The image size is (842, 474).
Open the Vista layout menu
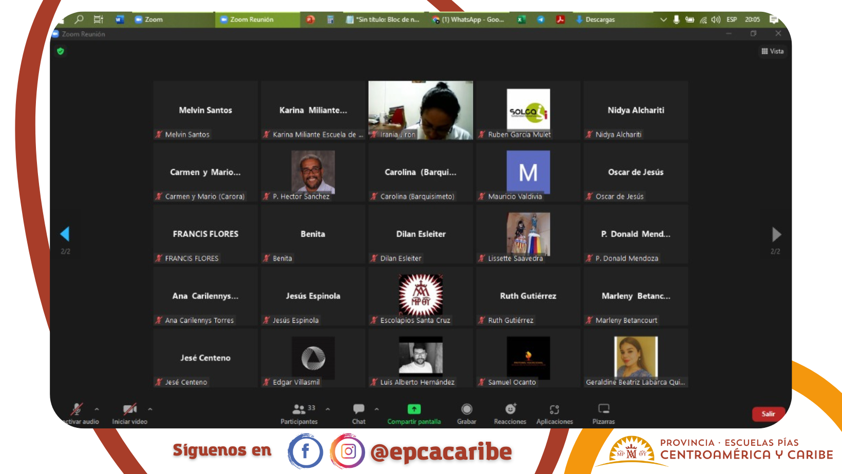[x=773, y=51]
